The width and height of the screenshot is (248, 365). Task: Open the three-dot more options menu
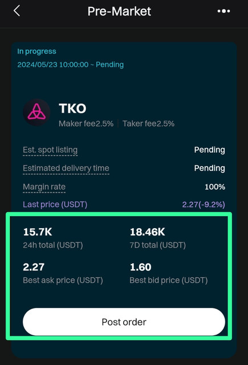[x=223, y=11]
